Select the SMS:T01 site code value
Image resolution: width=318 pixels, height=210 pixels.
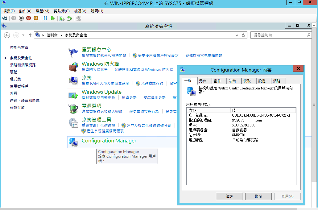pyautogui.click(x=239, y=135)
